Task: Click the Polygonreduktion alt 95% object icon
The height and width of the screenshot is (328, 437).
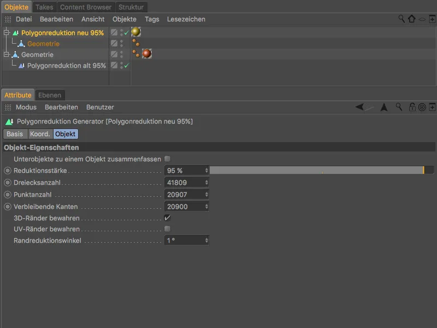Action: coord(21,66)
